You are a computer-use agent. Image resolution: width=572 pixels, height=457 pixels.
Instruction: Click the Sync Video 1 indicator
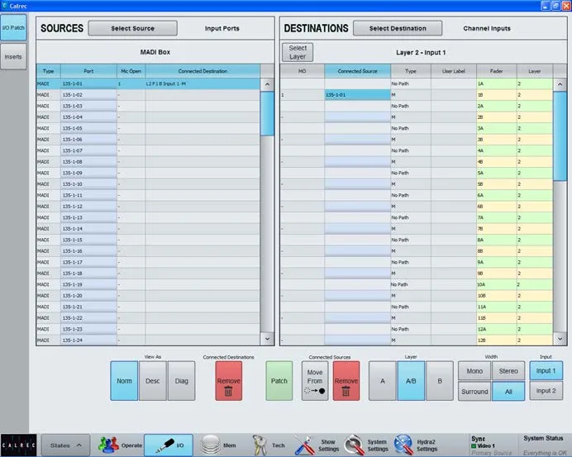[483, 445]
